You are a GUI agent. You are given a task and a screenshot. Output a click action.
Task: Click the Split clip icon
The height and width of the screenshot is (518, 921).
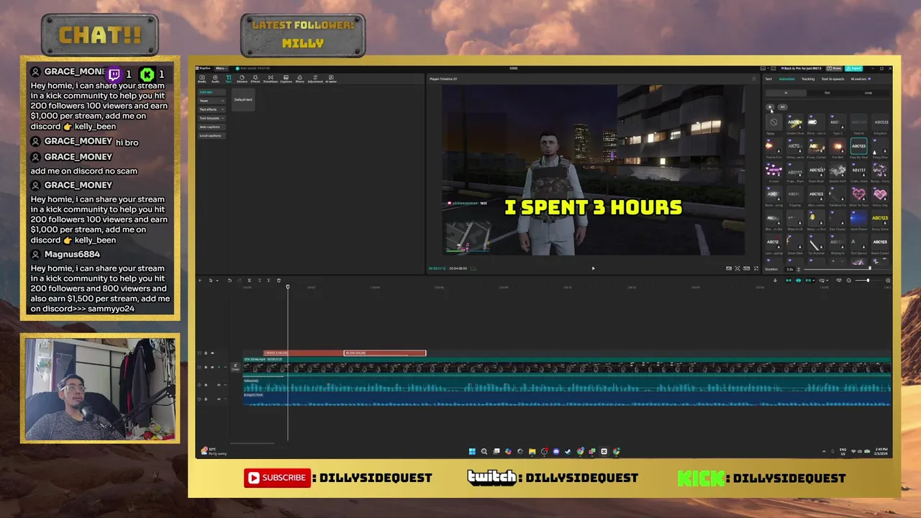click(249, 281)
